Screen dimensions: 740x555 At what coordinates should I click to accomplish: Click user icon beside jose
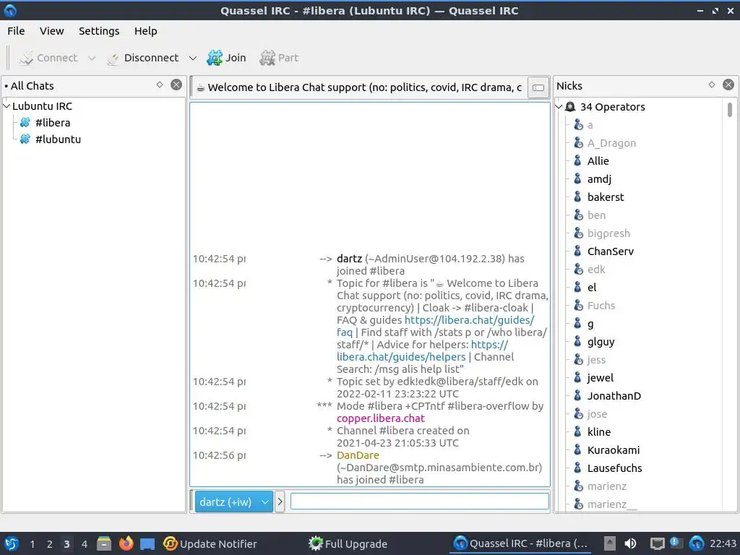(578, 414)
